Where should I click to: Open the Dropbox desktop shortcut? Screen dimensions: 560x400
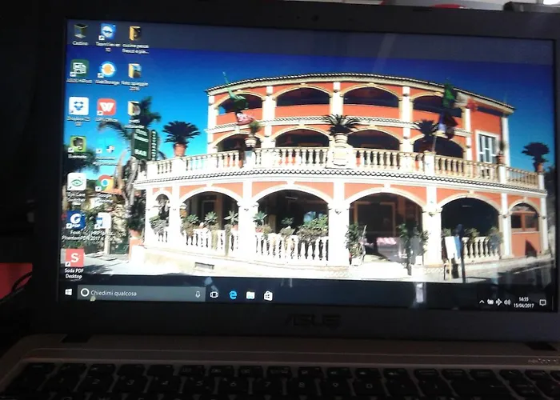pyautogui.click(x=78, y=106)
